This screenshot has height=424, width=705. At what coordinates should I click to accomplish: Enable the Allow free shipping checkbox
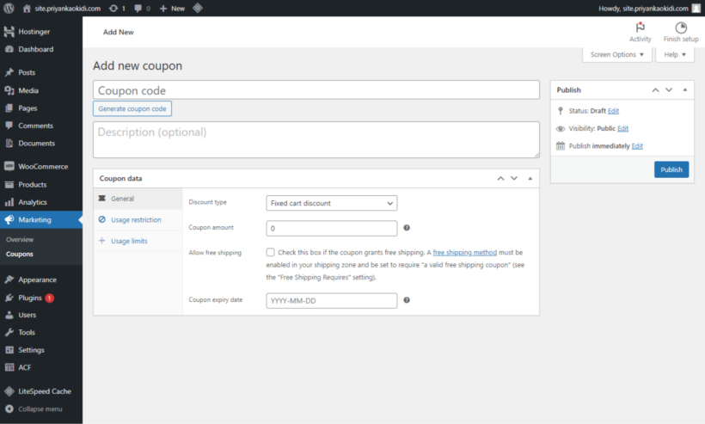271,253
